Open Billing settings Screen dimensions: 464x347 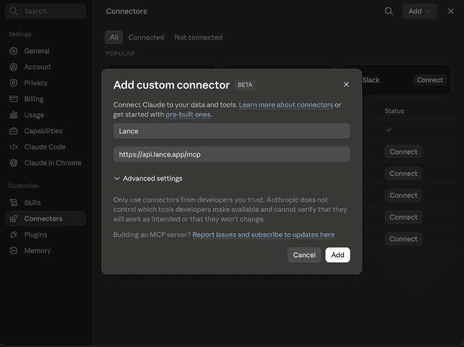pyautogui.click(x=45, y=99)
